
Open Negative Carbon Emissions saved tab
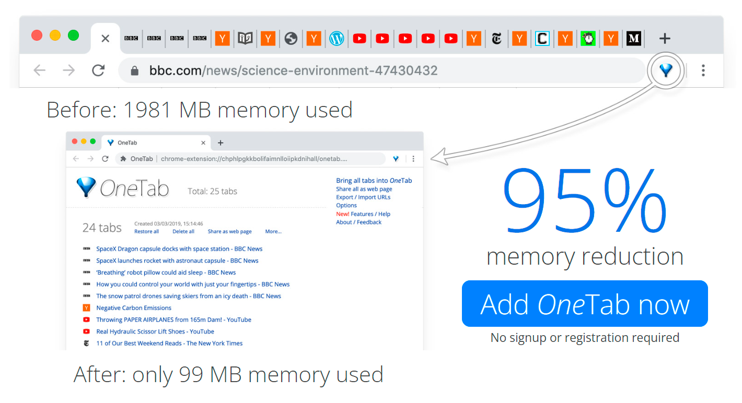134,308
